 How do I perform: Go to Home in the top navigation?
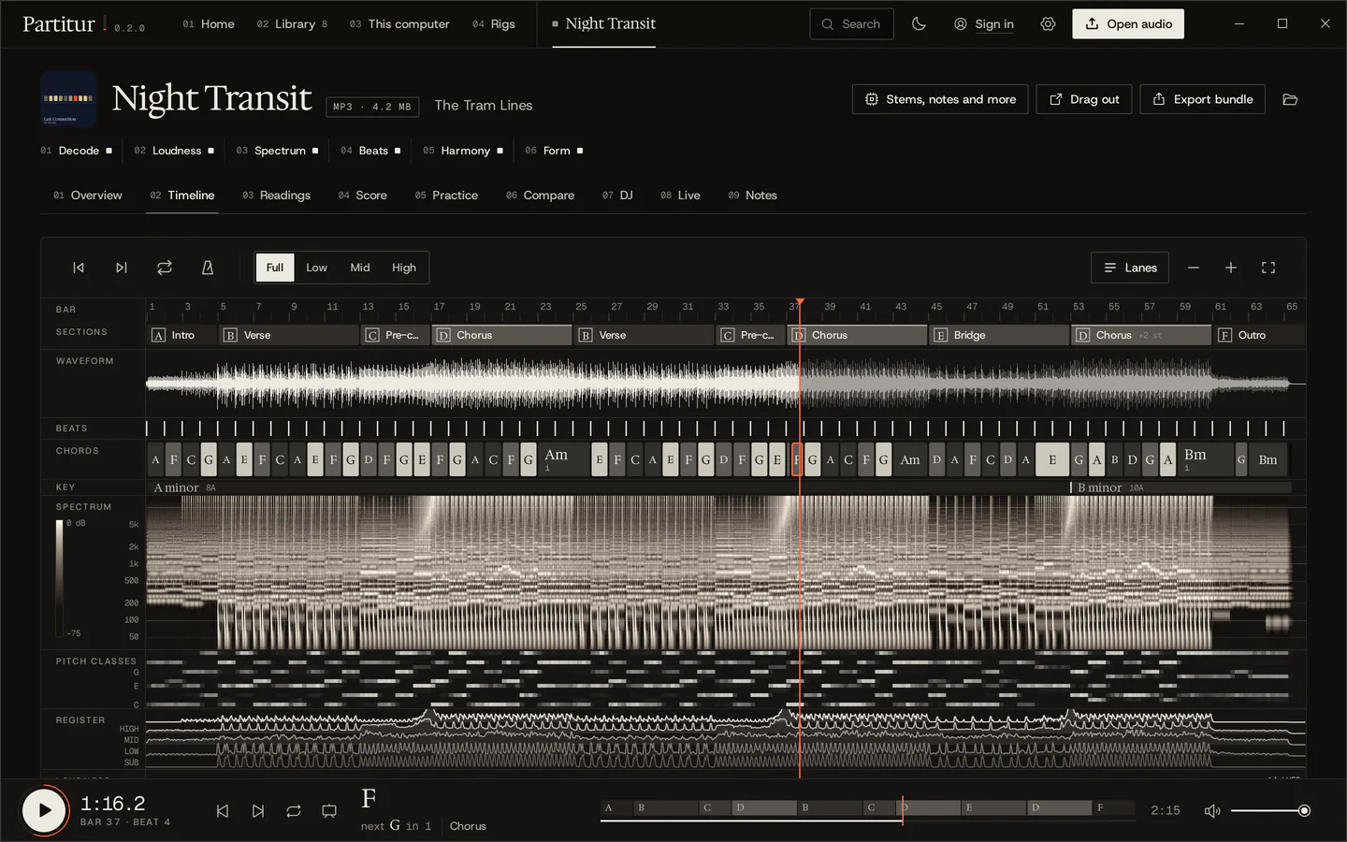coord(209,24)
